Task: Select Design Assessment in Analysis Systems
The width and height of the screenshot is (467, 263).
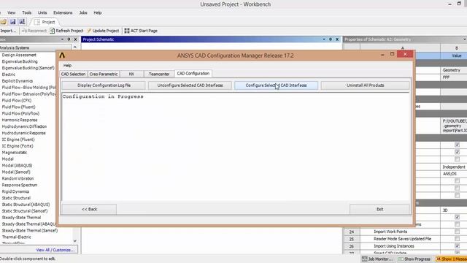Action: point(19,55)
